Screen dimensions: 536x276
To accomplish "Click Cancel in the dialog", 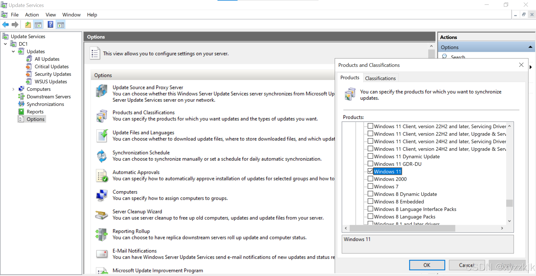I will pyautogui.click(x=467, y=265).
